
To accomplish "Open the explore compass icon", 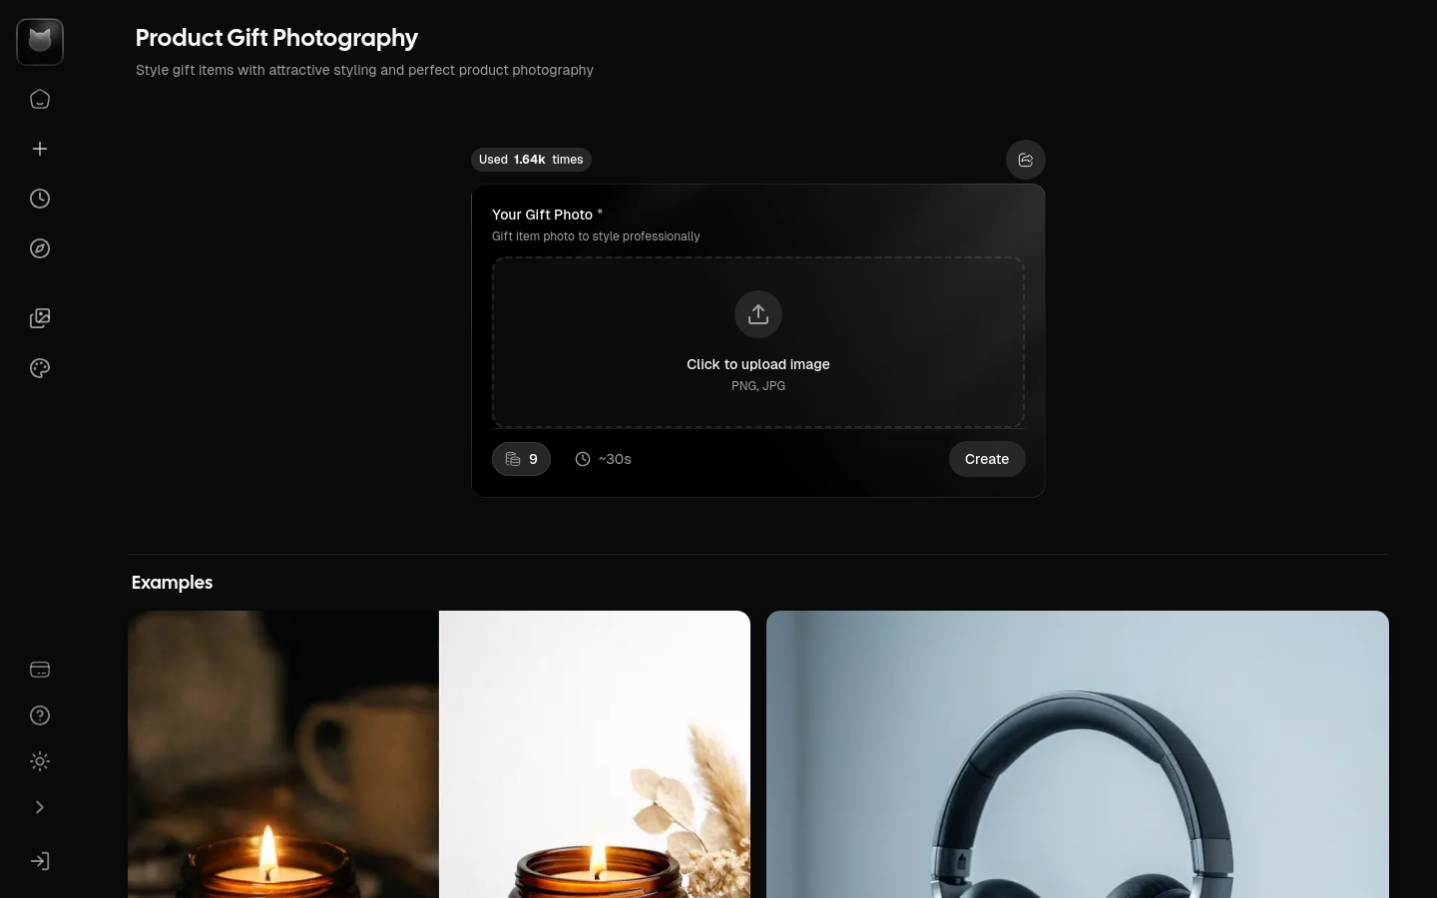I will (x=40, y=248).
